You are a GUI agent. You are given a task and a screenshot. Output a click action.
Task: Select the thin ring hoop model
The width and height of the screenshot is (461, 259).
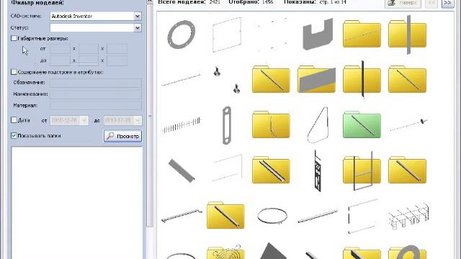272,216
